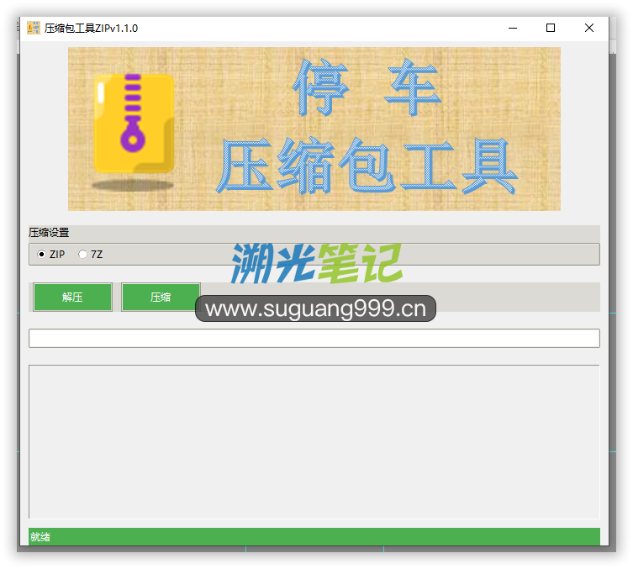The height and width of the screenshot is (569, 633).
Task: Click the 就绪 status bar text
Action: pyautogui.click(x=40, y=537)
